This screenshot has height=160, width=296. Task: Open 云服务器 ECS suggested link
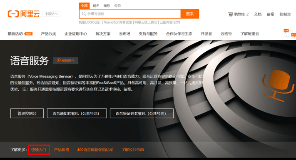pos(170,22)
